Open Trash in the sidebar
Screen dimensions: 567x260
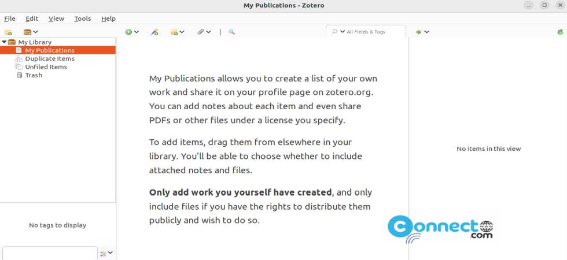pyautogui.click(x=34, y=75)
